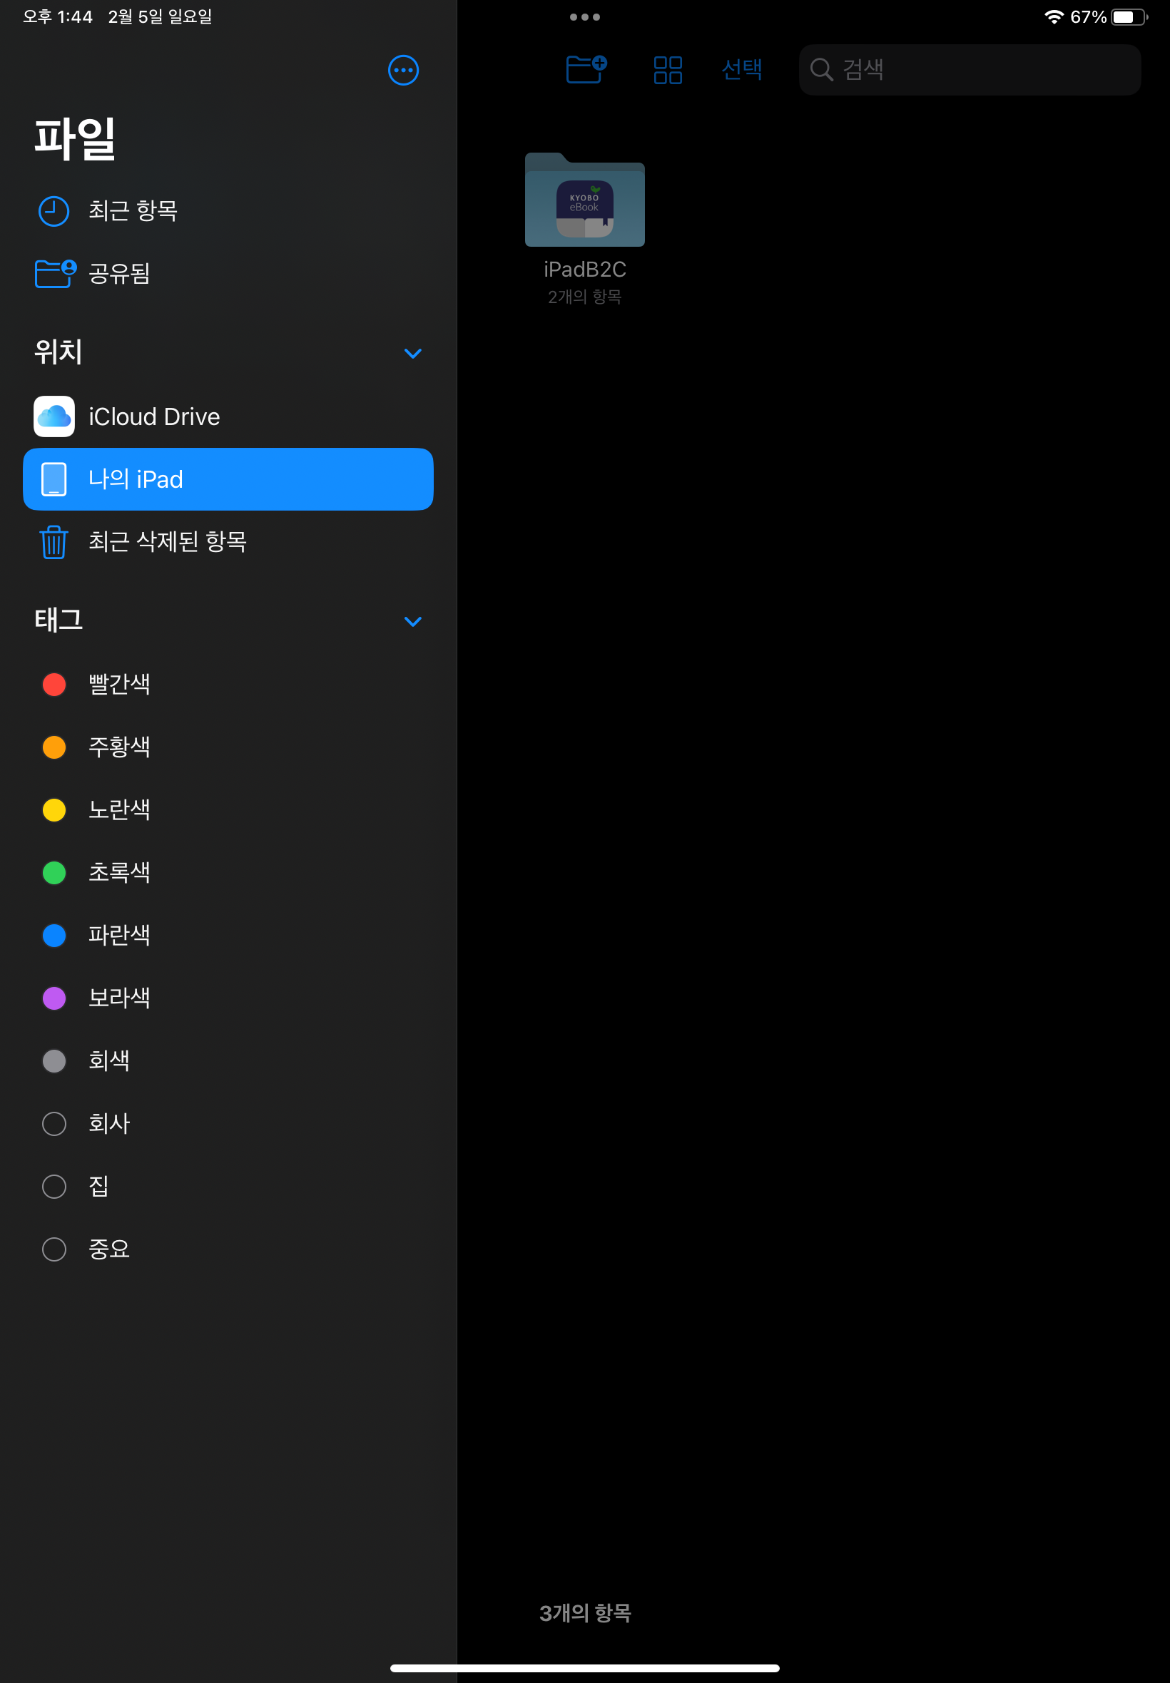Click the new folder icon

pos(586,70)
